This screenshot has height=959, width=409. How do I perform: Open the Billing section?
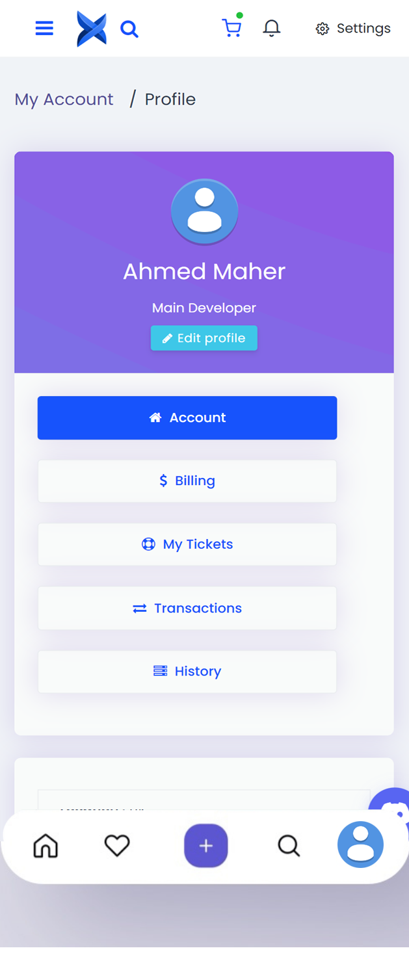[x=187, y=480]
